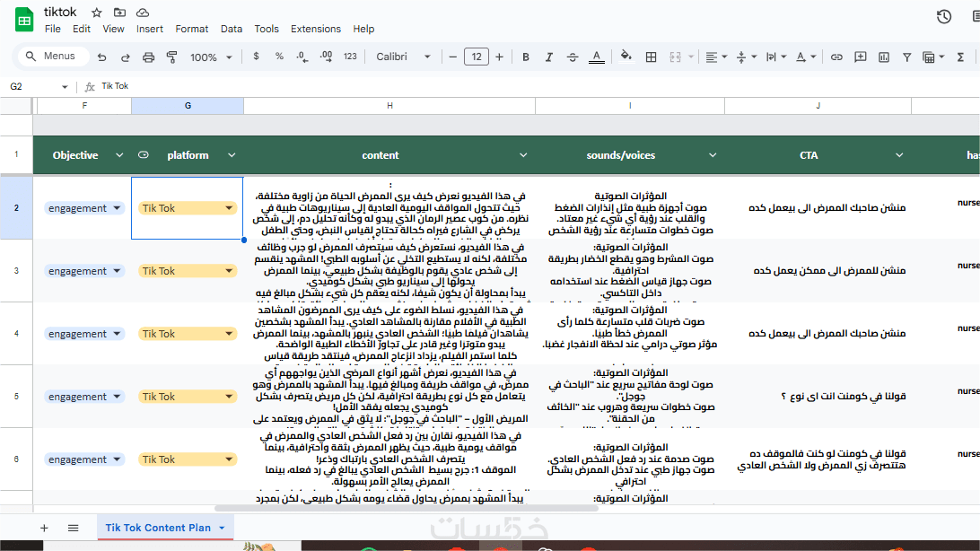Open CTA column filter arrow

898,155
